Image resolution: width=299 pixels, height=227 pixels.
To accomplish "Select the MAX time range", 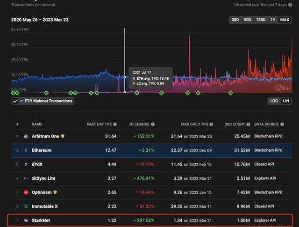I will coord(285,20).
